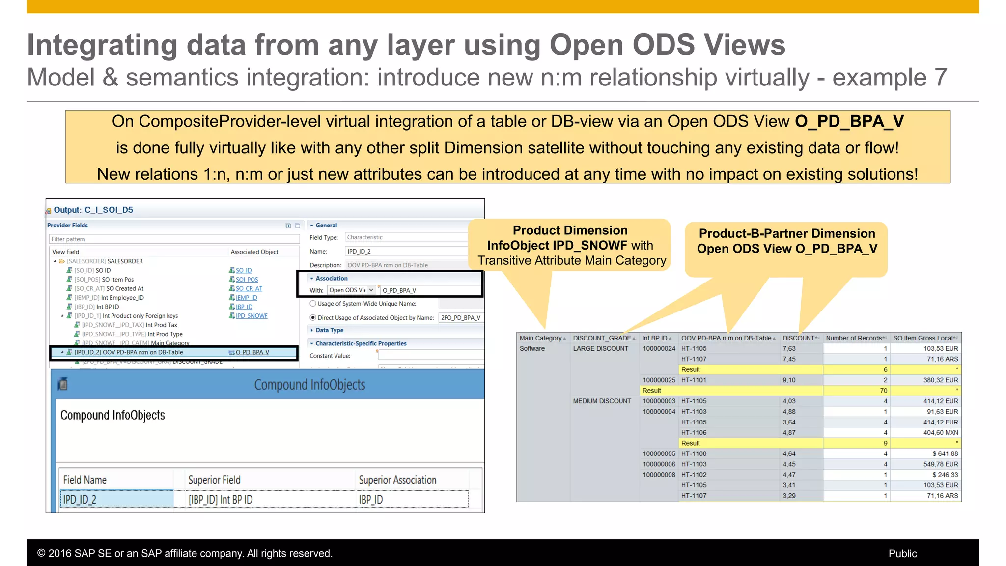
Task: Sort by the Int BP ID column header
Action: [x=658, y=338]
